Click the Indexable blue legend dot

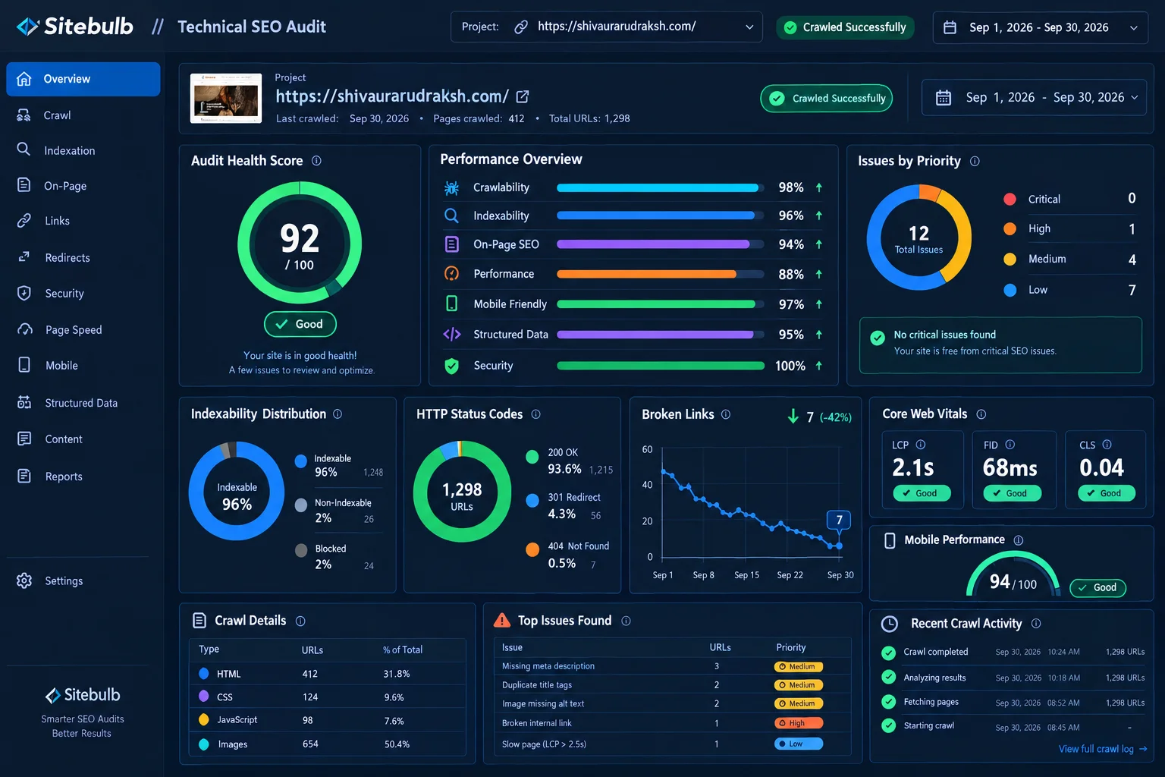[x=300, y=461]
